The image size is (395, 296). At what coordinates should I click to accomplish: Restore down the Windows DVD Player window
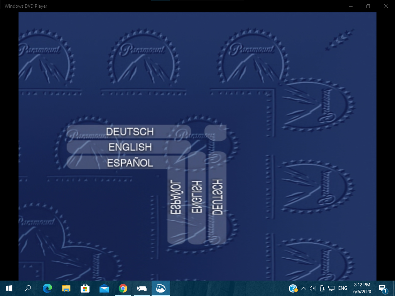368,6
